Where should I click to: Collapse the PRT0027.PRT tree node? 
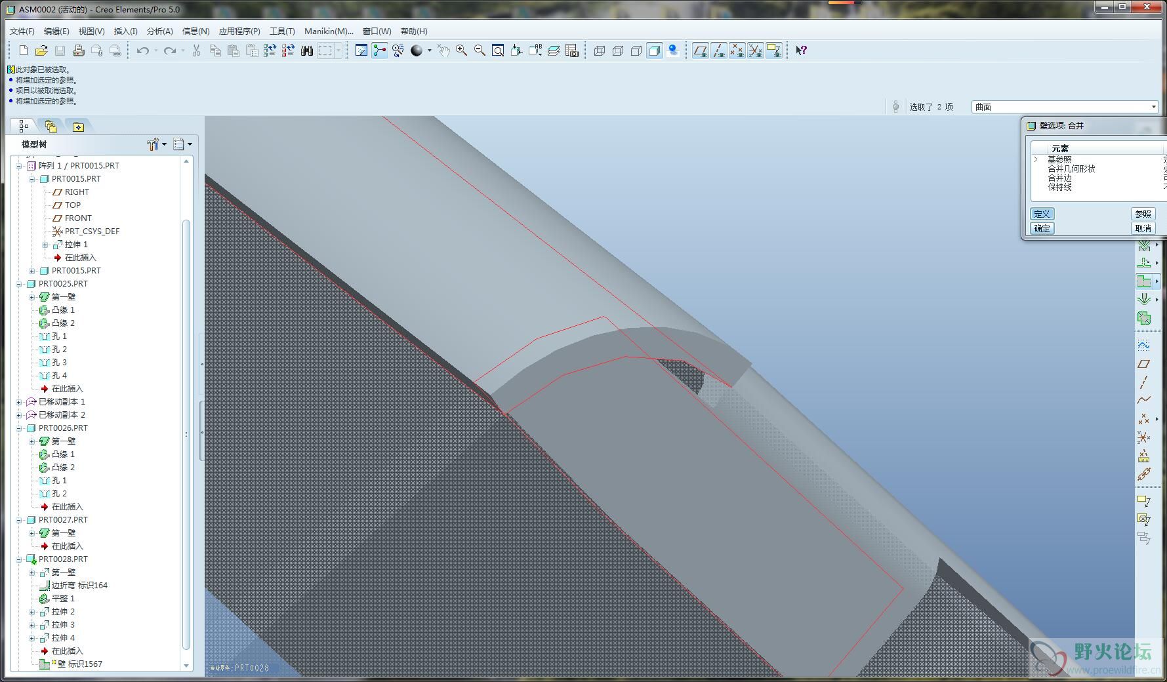[19, 520]
